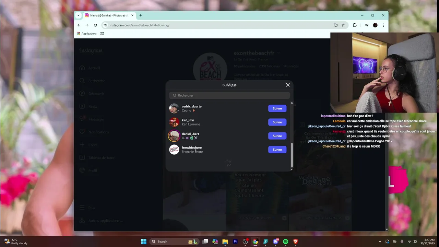
Task: Open tab search dropdown arrow
Action: coord(78,15)
